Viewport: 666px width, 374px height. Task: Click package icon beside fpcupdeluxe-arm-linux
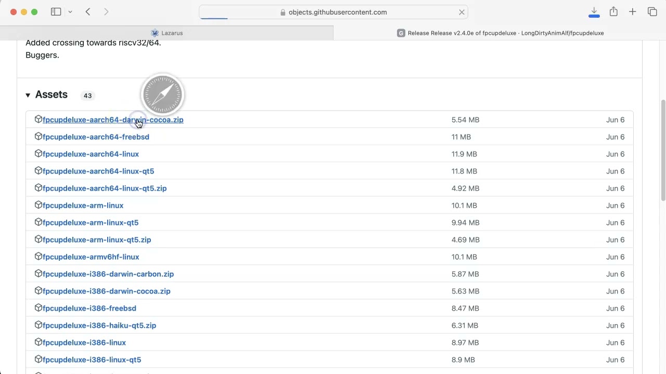coord(38,205)
